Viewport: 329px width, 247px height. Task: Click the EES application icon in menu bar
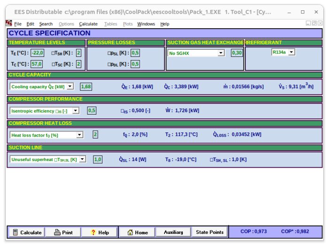[x=9, y=23]
